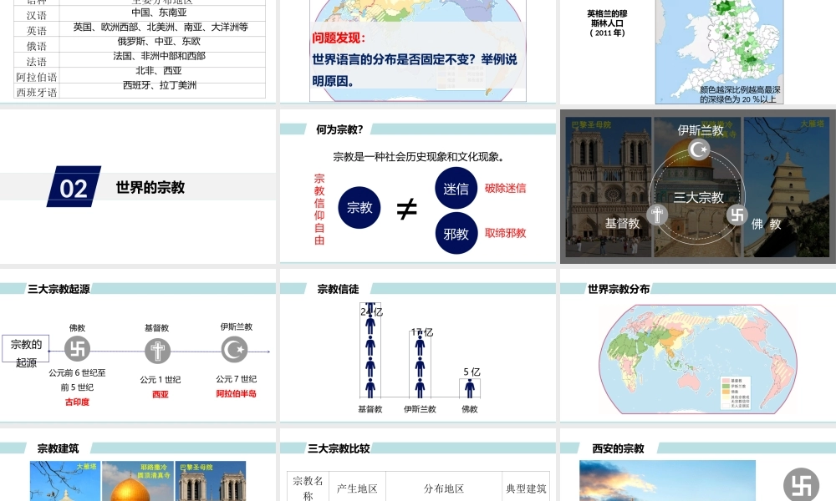The image size is (836, 501).
Task: Select the '问题发现' world languages slide thumbnail
Action: click(417, 52)
